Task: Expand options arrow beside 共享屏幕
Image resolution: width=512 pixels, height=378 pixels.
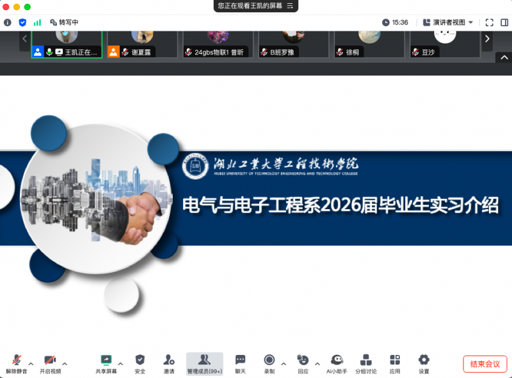Action: tap(120, 363)
